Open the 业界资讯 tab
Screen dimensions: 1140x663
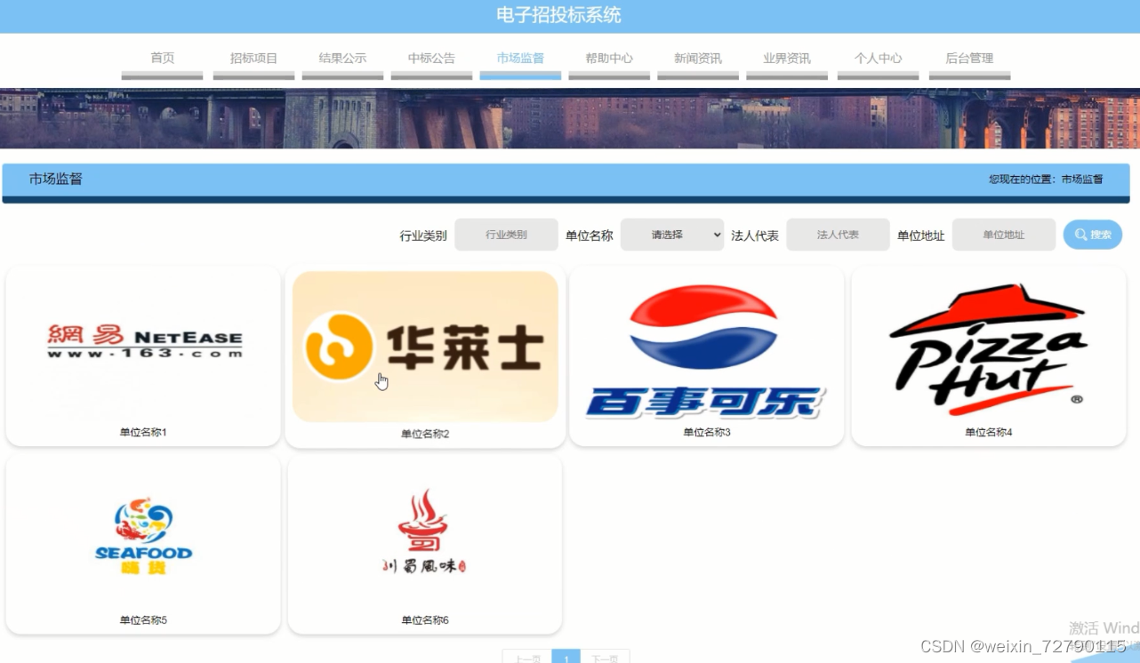[x=787, y=59]
